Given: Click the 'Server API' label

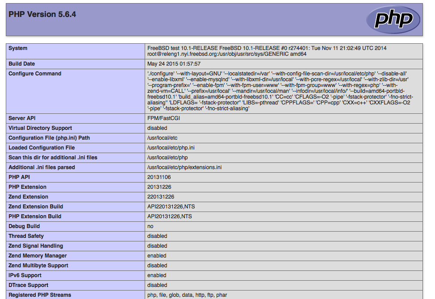Looking at the screenshot, I should tap(22, 118).
